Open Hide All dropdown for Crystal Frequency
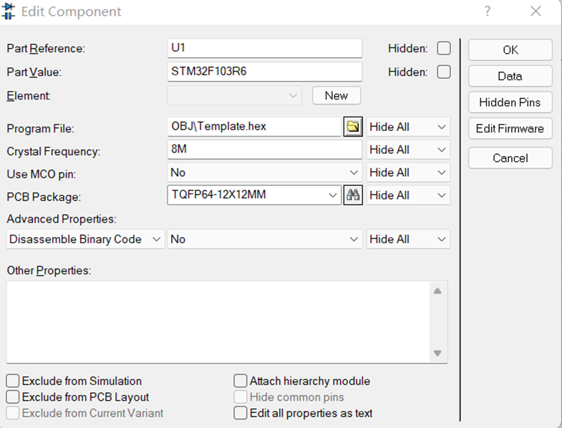Image resolution: width=562 pixels, height=428 pixels. 408,150
